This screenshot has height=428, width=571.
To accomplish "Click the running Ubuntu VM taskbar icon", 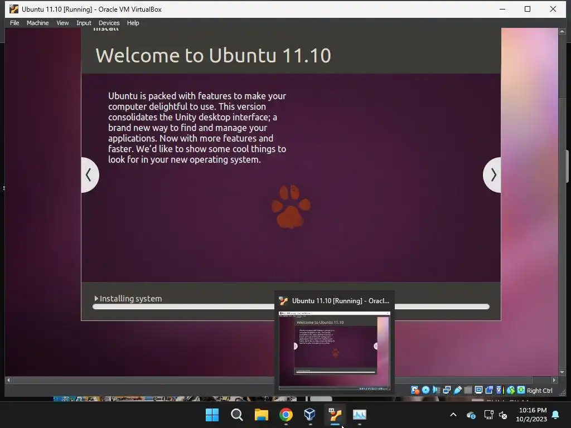I will pos(335,415).
